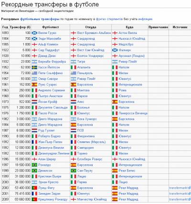Click the Argentine flag beside Бернабе Феррейра

click(34, 62)
